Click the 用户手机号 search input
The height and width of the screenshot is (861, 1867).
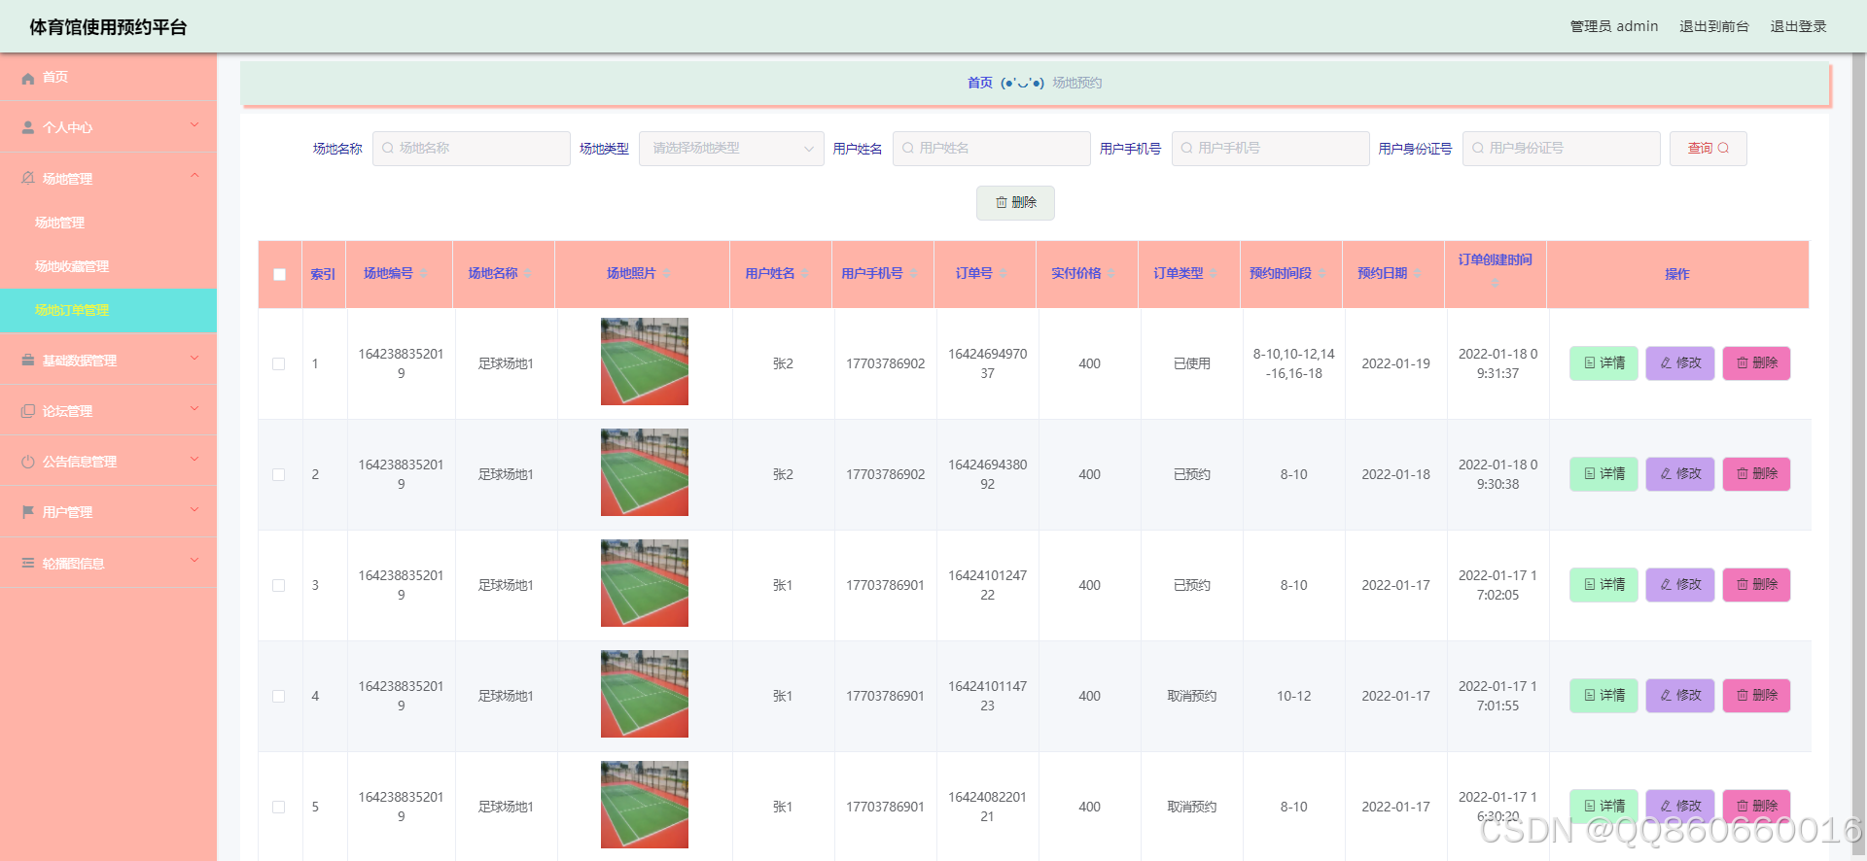(1270, 149)
